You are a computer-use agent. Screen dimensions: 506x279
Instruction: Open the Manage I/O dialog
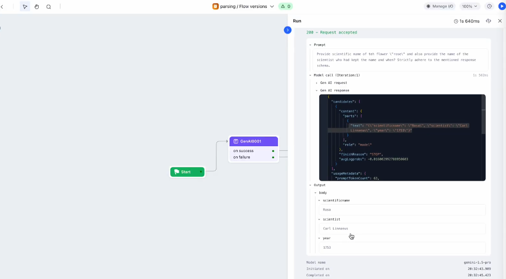(x=440, y=6)
